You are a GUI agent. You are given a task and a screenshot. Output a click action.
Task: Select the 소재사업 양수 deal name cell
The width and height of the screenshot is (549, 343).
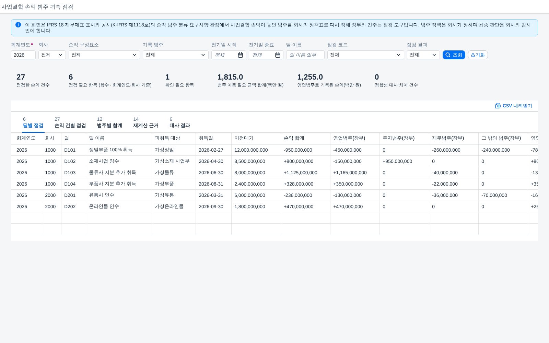pyautogui.click(x=119, y=161)
